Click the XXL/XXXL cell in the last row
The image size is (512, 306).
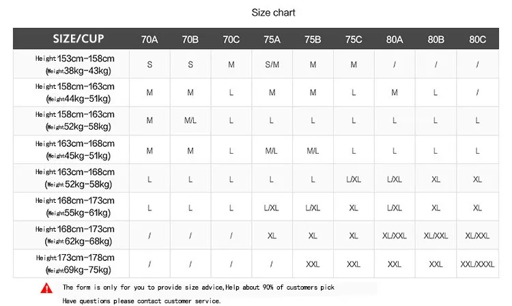(477, 264)
